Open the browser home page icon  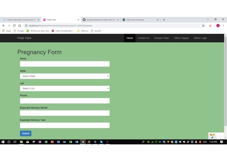coord(20,25)
